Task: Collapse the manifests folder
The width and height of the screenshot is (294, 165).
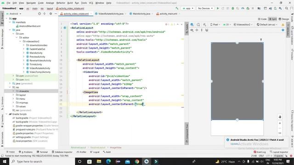Action: 10,22
